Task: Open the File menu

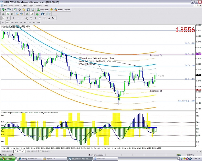Action: pos(5,6)
